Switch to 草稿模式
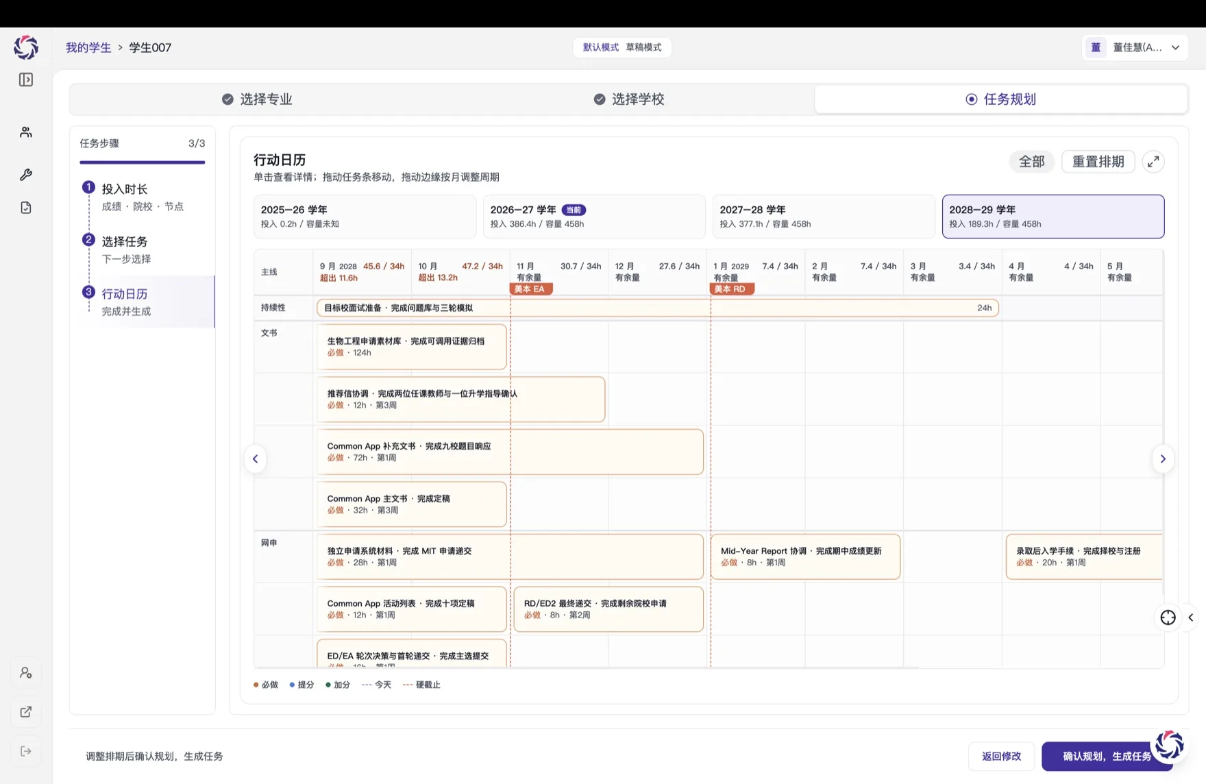The image size is (1206, 784). pyautogui.click(x=643, y=47)
